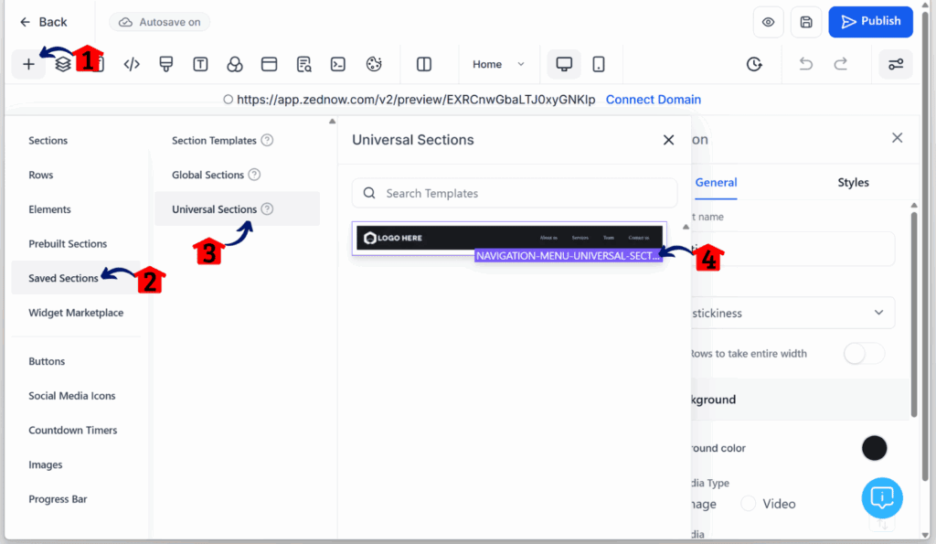This screenshot has height=544, width=936.
Task: Open the black background color swatch
Action: click(874, 448)
